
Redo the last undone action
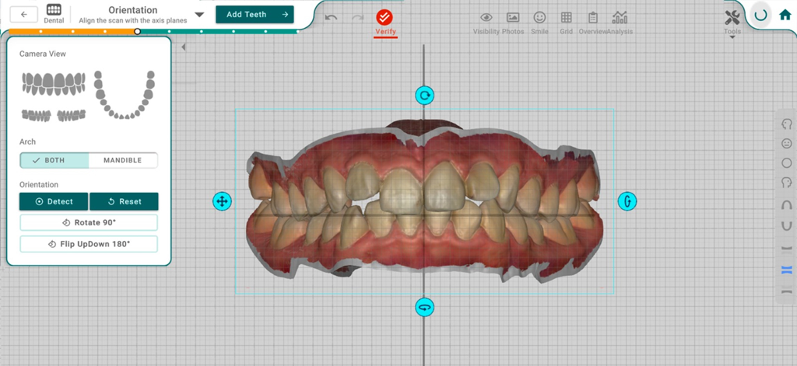[358, 17]
